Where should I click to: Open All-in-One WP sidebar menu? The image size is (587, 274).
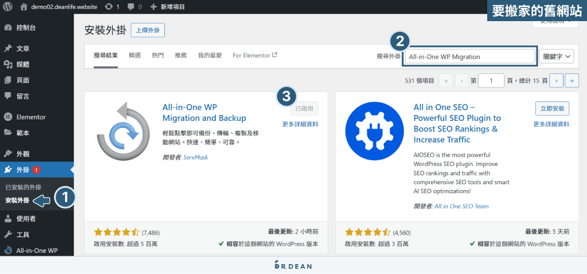(x=36, y=251)
